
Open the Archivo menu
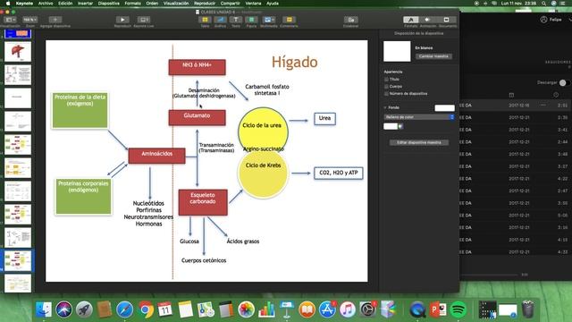click(x=46, y=4)
